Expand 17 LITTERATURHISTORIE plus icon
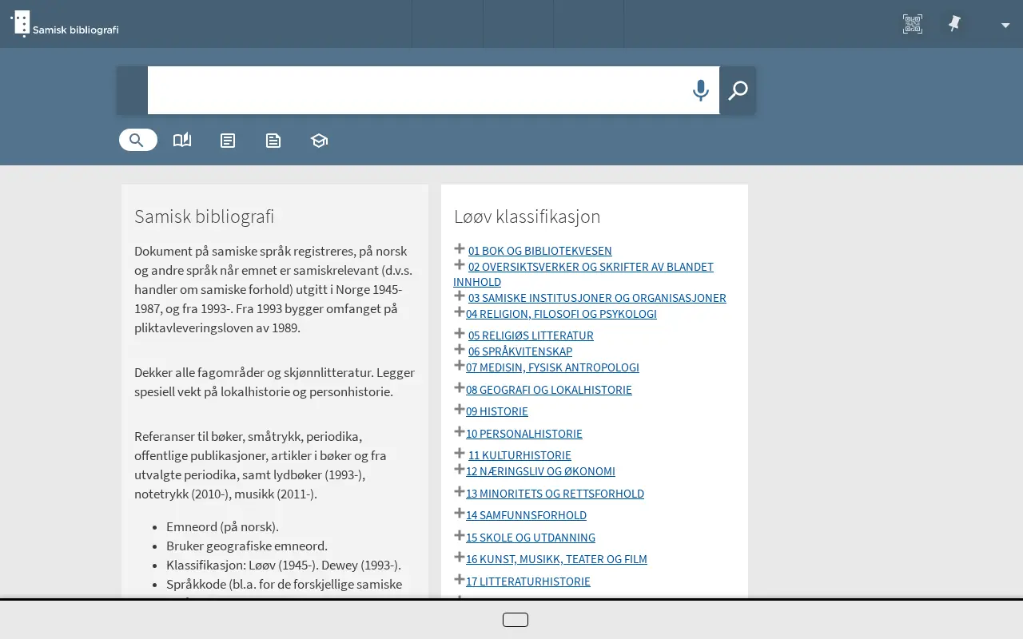The image size is (1023, 639). (460, 579)
